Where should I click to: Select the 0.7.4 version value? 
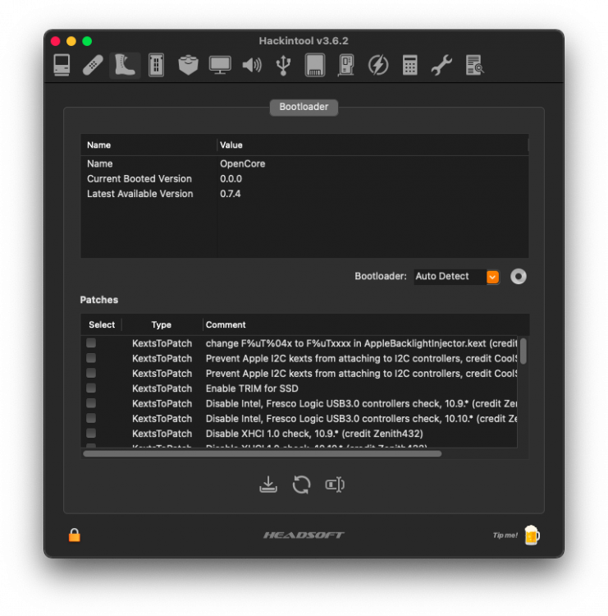click(231, 194)
